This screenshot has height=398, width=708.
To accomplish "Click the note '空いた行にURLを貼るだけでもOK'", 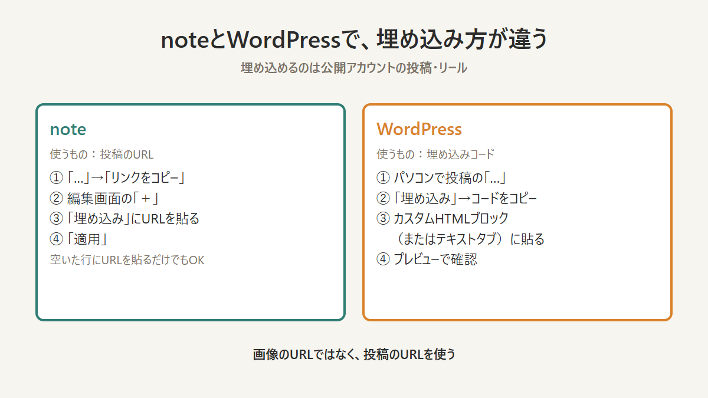I will [127, 260].
